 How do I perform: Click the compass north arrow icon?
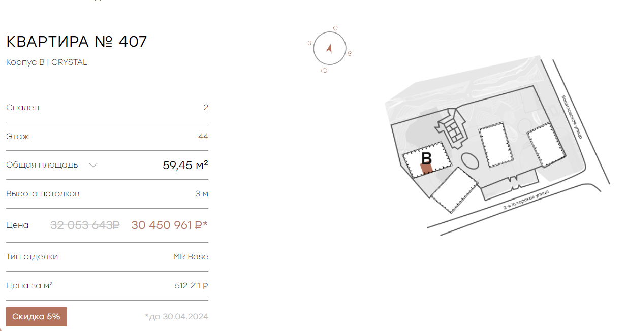click(x=329, y=48)
